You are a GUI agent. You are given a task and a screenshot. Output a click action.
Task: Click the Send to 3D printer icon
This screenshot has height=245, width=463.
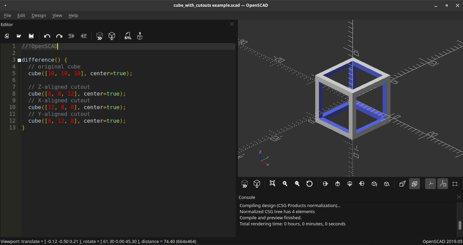coord(140,36)
